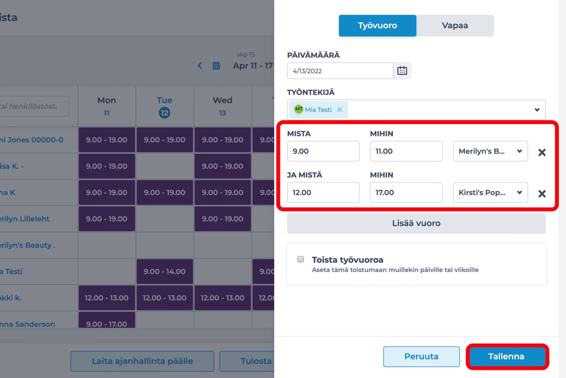Switch to the Vapaa tab
This screenshot has width=566, height=378.
[455, 26]
